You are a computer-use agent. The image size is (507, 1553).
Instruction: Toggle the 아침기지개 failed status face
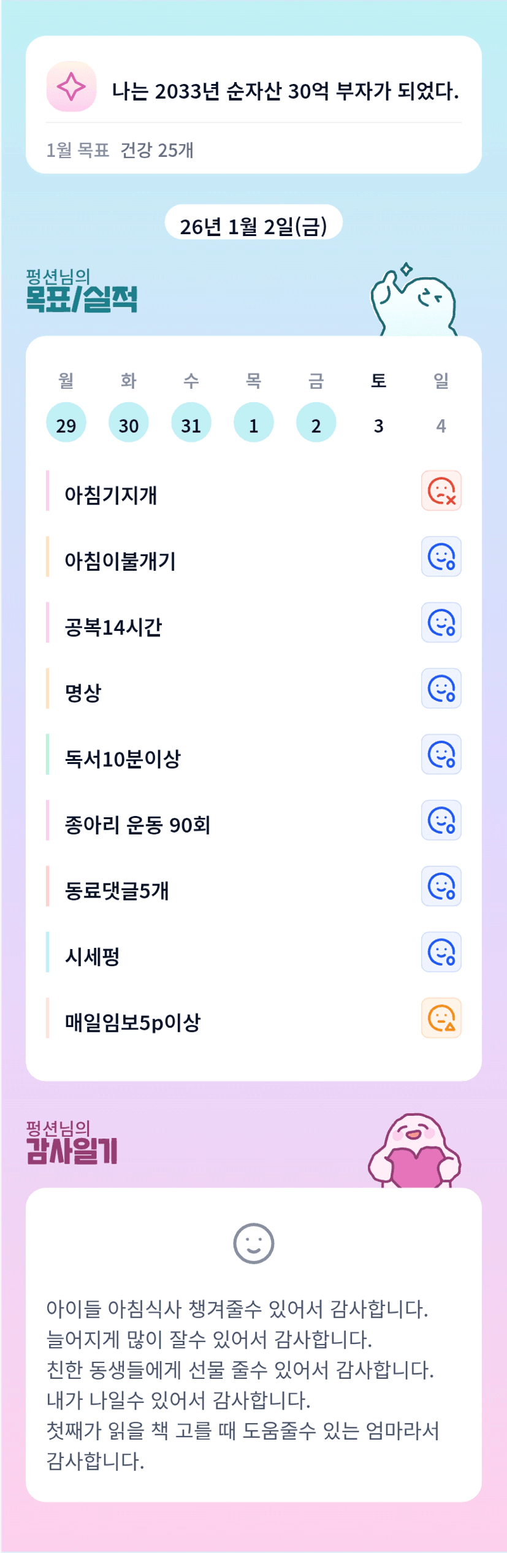441,491
